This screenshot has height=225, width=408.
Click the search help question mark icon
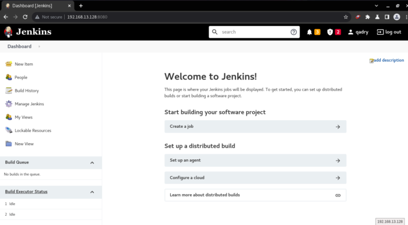pyautogui.click(x=294, y=32)
